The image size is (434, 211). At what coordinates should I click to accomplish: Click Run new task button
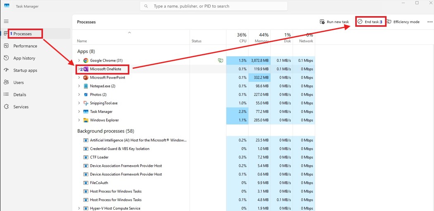334,22
